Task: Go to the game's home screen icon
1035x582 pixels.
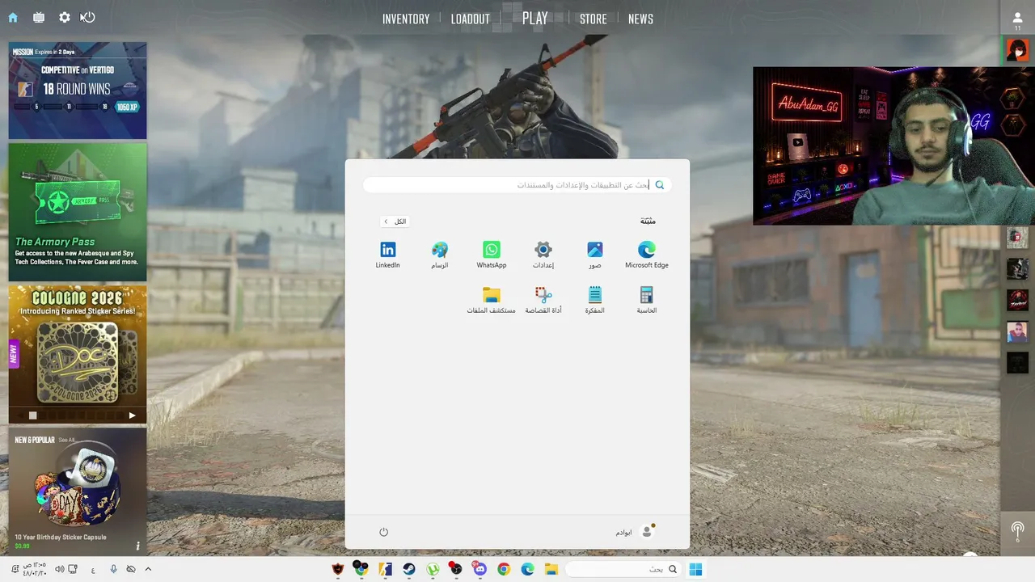Action: point(13,18)
